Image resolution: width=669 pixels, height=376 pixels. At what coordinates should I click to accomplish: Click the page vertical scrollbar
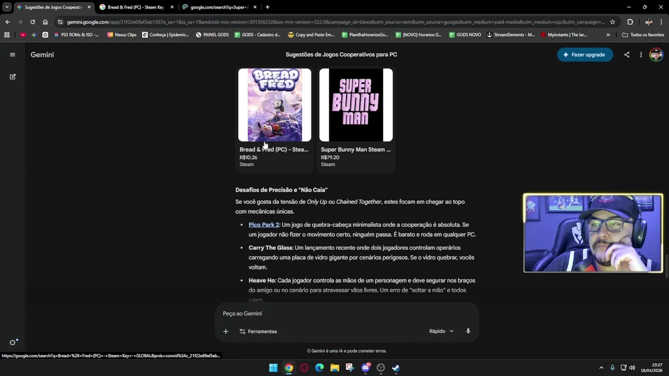[x=666, y=265]
